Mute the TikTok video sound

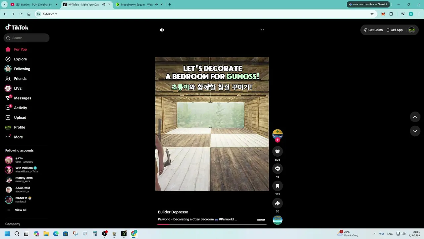(x=162, y=30)
